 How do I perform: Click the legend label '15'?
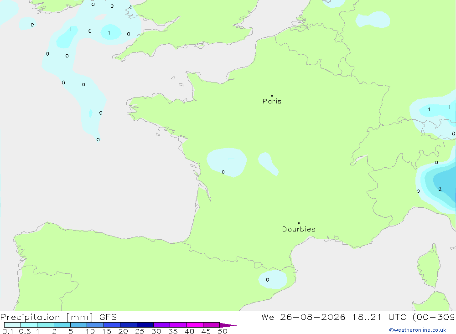pyautogui.click(x=107, y=331)
